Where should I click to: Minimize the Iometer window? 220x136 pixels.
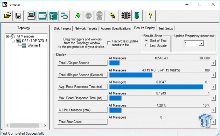[187, 4]
